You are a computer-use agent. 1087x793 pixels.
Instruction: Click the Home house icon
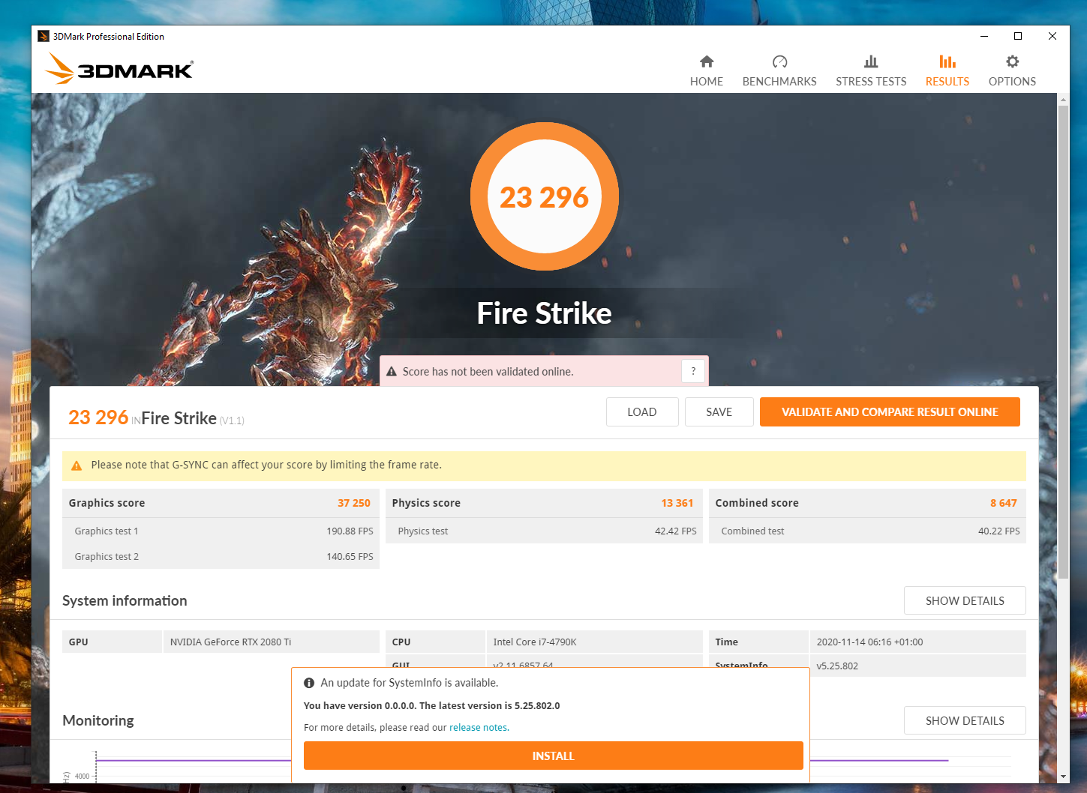pyautogui.click(x=706, y=61)
